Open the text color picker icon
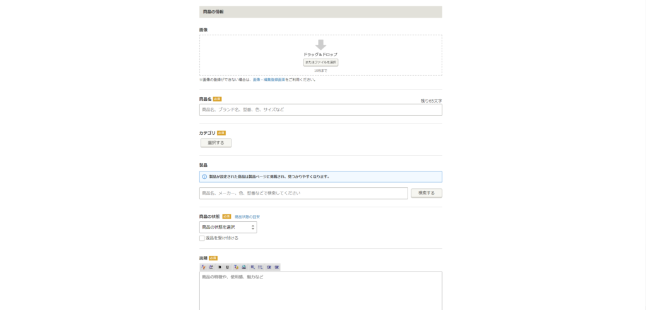646x310 pixels. [236, 267]
